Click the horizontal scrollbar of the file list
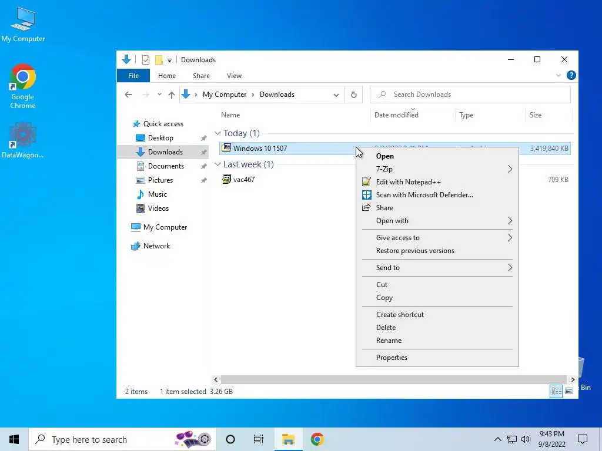 pyautogui.click(x=394, y=380)
